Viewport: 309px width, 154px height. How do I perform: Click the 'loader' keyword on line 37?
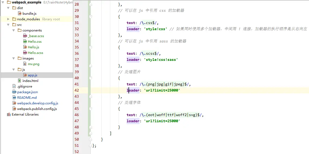133,60
